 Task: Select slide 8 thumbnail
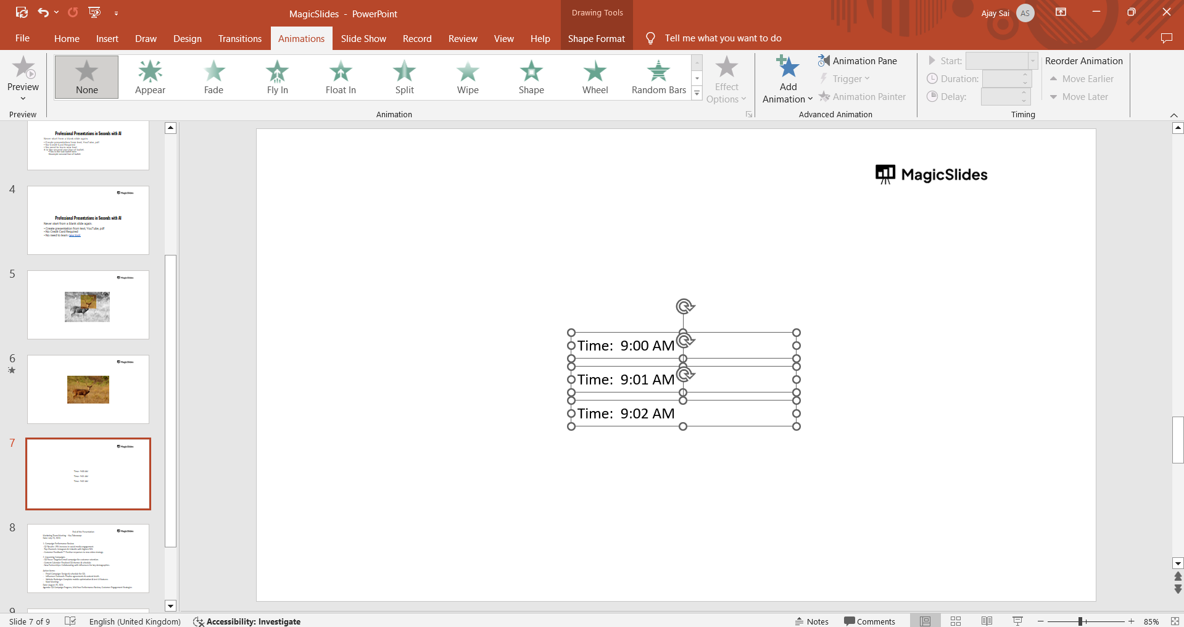pyautogui.click(x=88, y=558)
